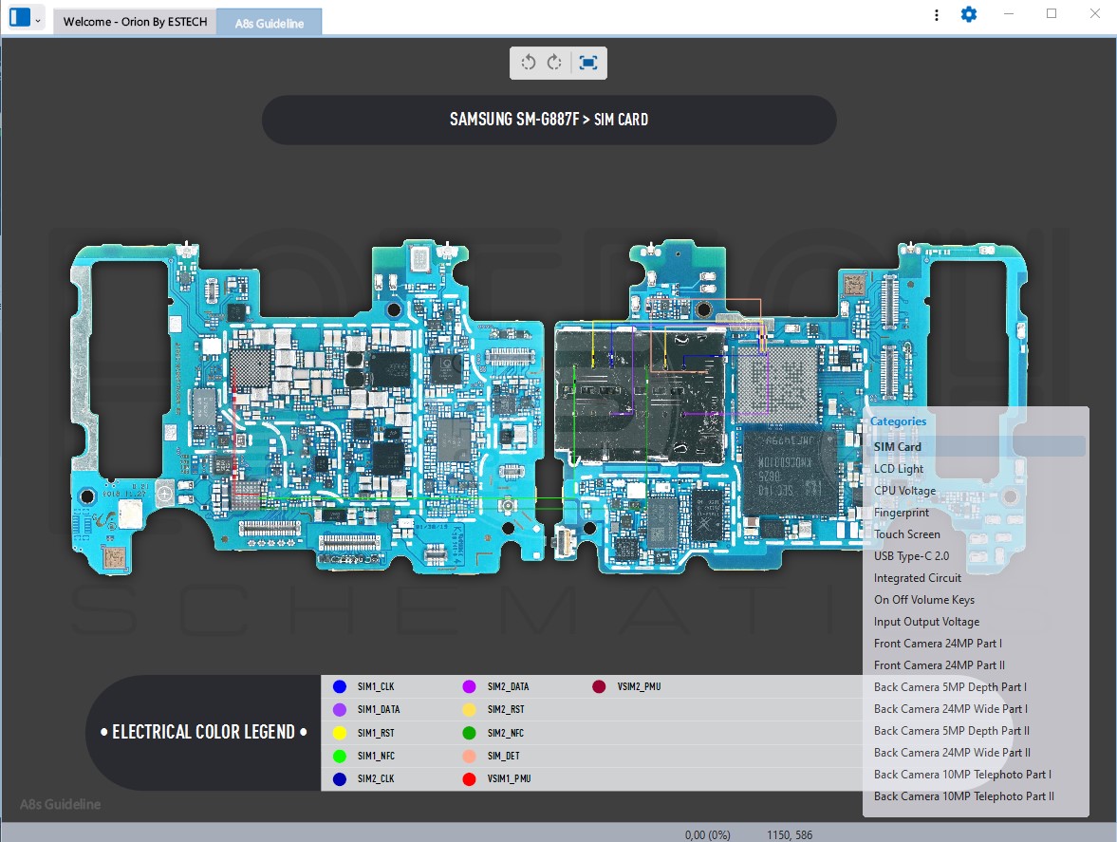Click the SIM2_DATA magenta swatch

pos(470,686)
